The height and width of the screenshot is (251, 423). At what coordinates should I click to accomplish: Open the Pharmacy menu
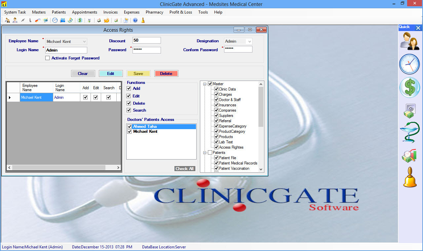click(x=154, y=12)
